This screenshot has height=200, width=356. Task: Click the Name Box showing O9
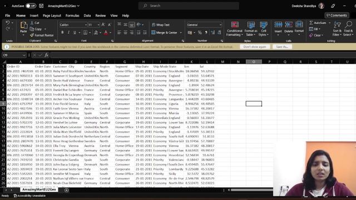coord(14,55)
